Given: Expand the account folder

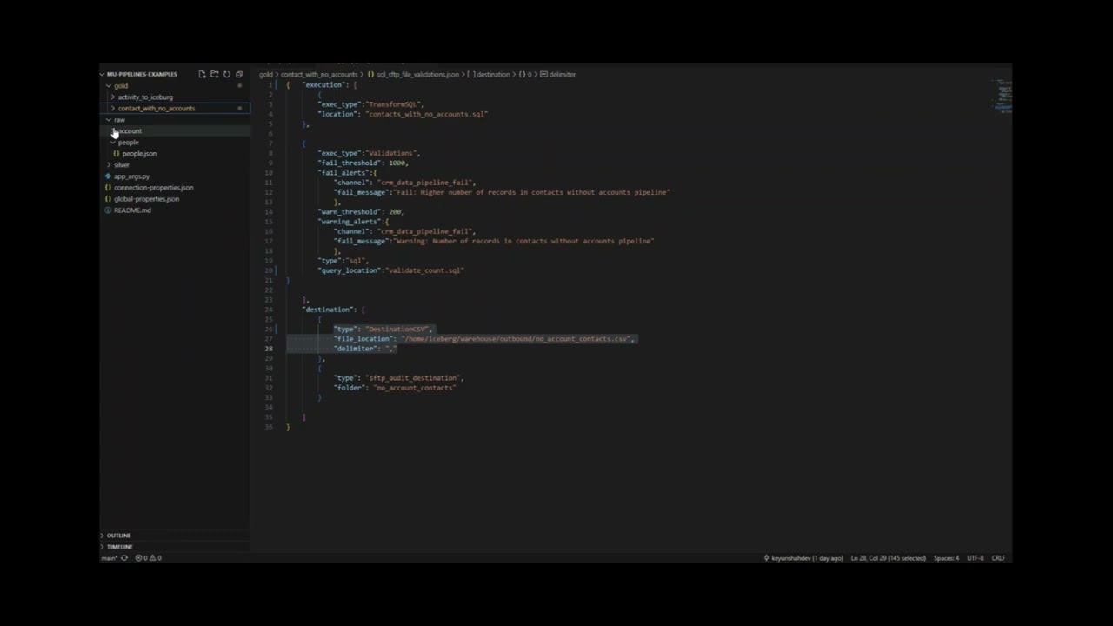Looking at the screenshot, I should [x=130, y=131].
